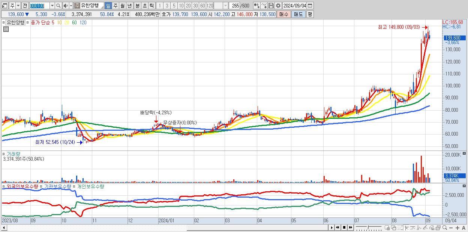
Task: Zoom in the chart with the plus icon
Action: tap(457, 228)
